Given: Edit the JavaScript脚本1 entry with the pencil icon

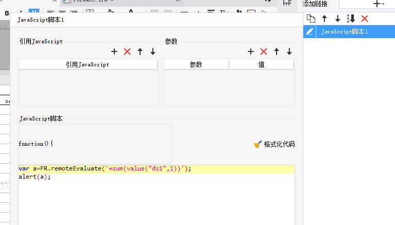Looking at the screenshot, I should [x=310, y=31].
